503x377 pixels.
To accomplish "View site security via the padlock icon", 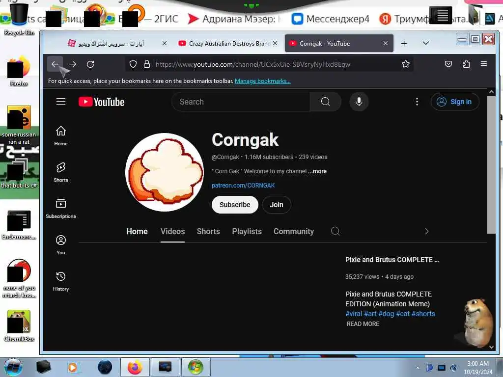I will (147, 64).
